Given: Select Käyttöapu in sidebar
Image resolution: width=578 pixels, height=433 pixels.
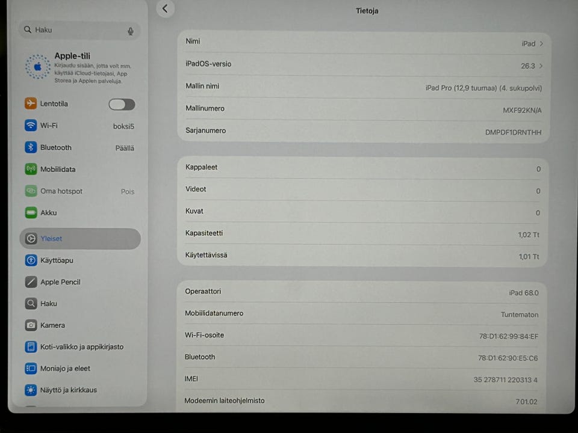Looking at the screenshot, I should (x=79, y=260).
